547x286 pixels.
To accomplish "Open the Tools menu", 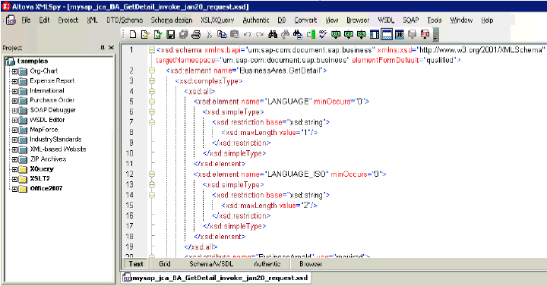I will [x=435, y=20].
